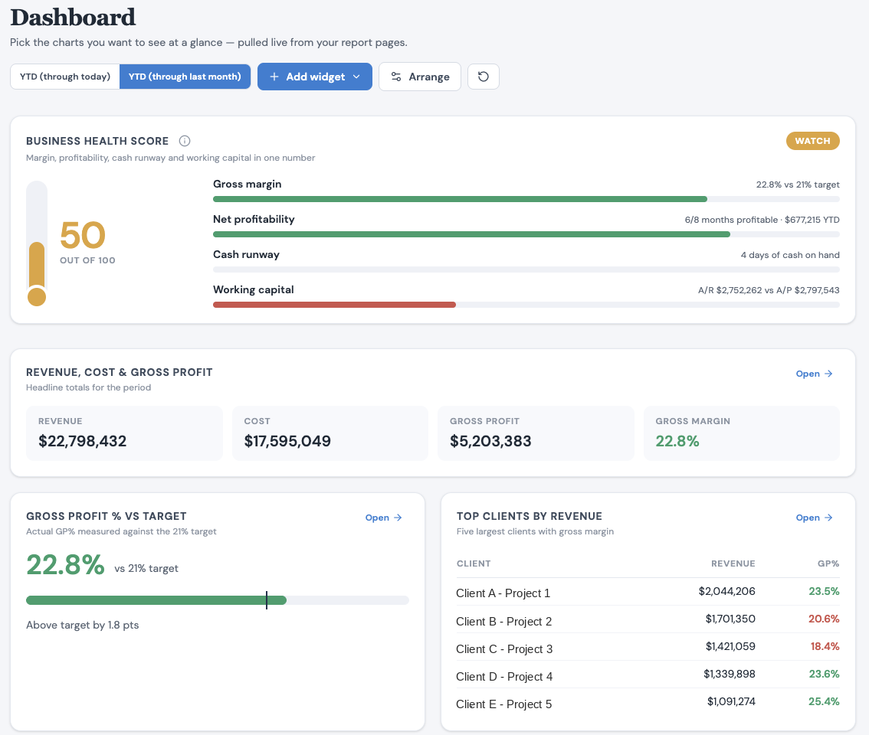Image resolution: width=869 pixels, height=735 pixels.
Task: Click the $2,044,206 revenue value
Action: pyautogui.click(x=726, y=592)
